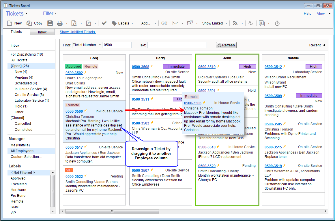Open print preview magnifier icon

click(x=74, y=23)
